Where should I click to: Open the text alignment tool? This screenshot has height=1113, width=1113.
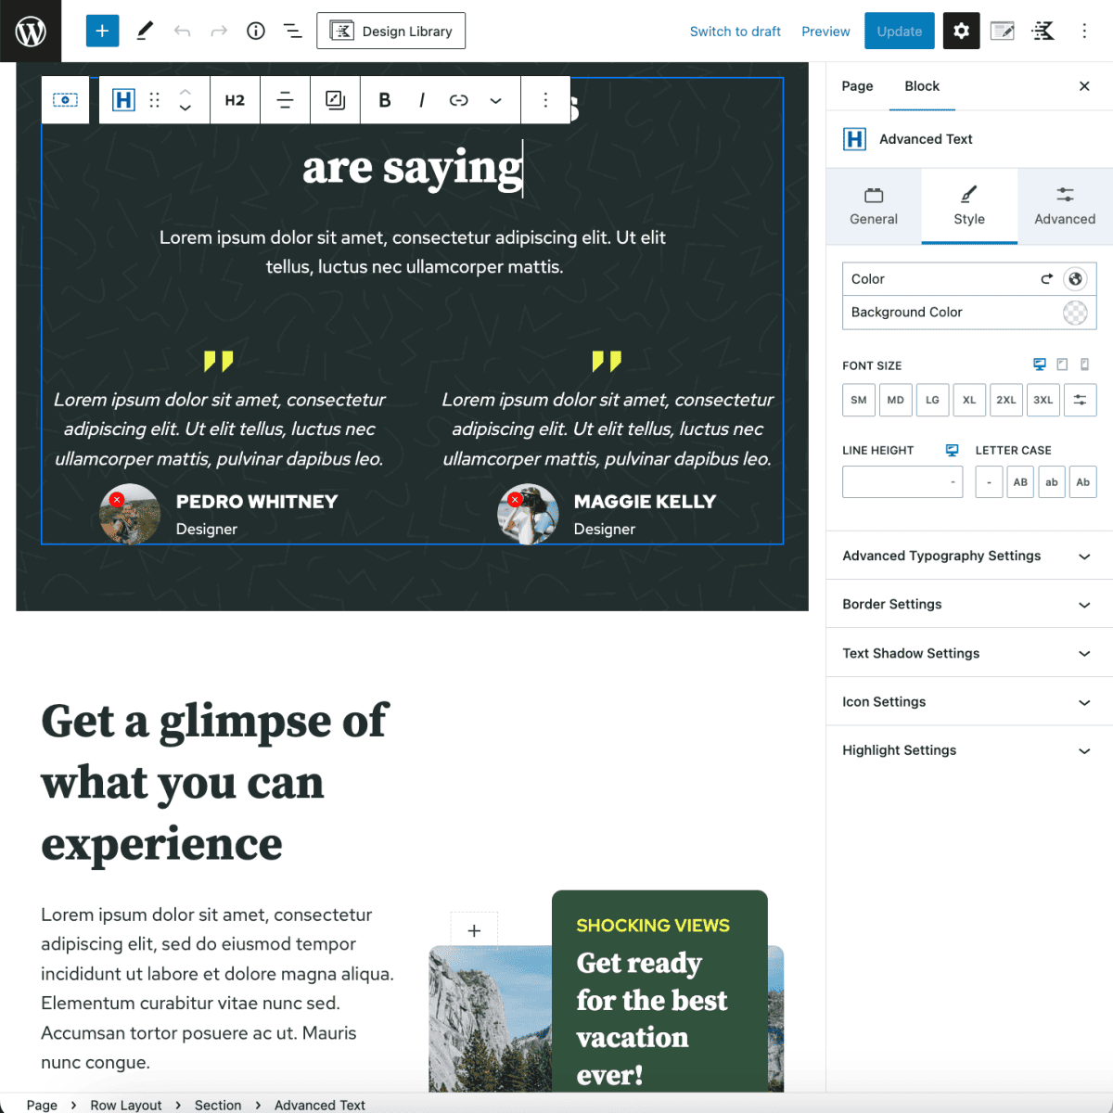[285, 99]
